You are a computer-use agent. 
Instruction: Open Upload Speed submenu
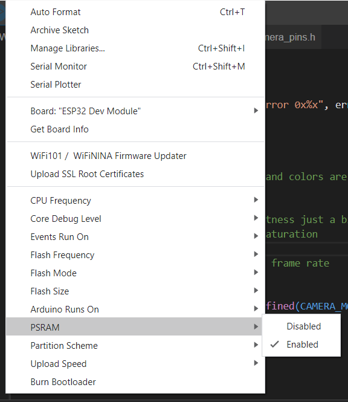(x=135, y=363)
